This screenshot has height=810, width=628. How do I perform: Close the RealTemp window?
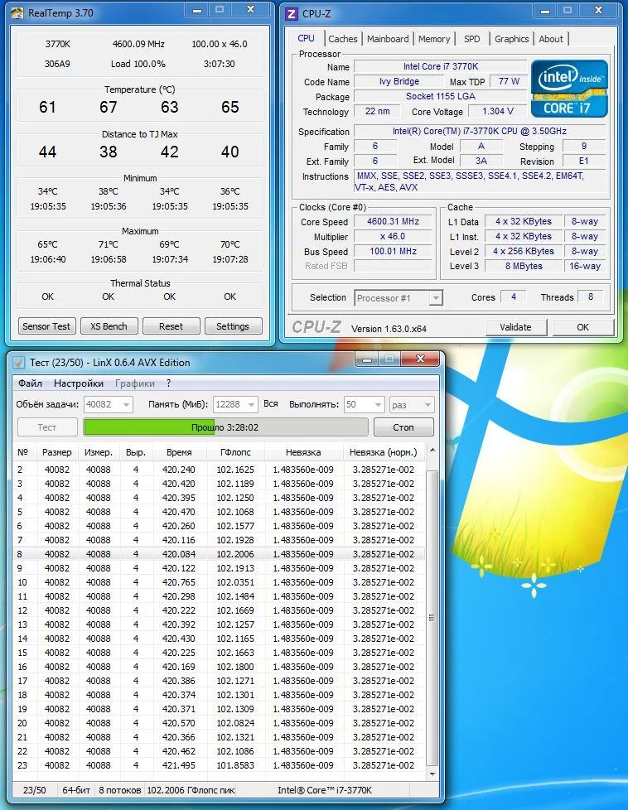[x=251, y=10]
